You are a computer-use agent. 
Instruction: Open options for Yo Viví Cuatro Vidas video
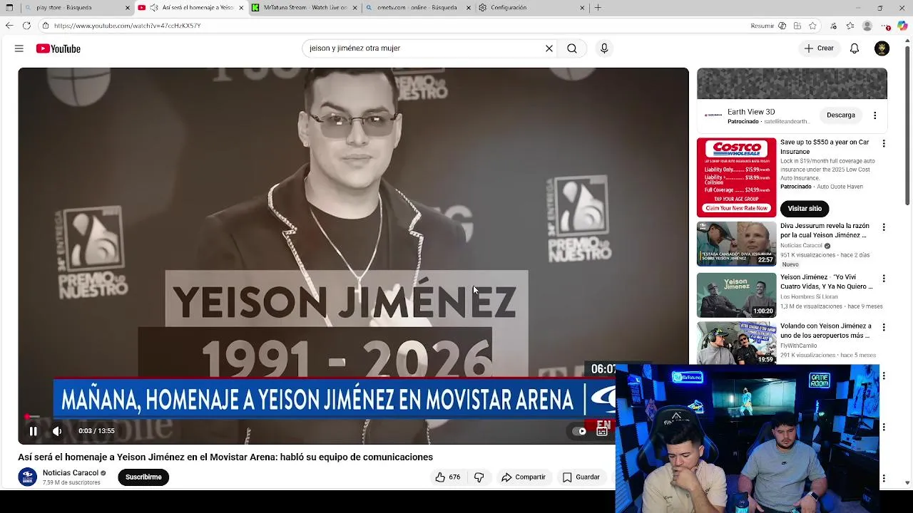click(884, 279)
